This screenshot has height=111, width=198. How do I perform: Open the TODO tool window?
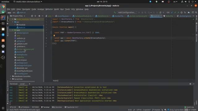[35, 107]
